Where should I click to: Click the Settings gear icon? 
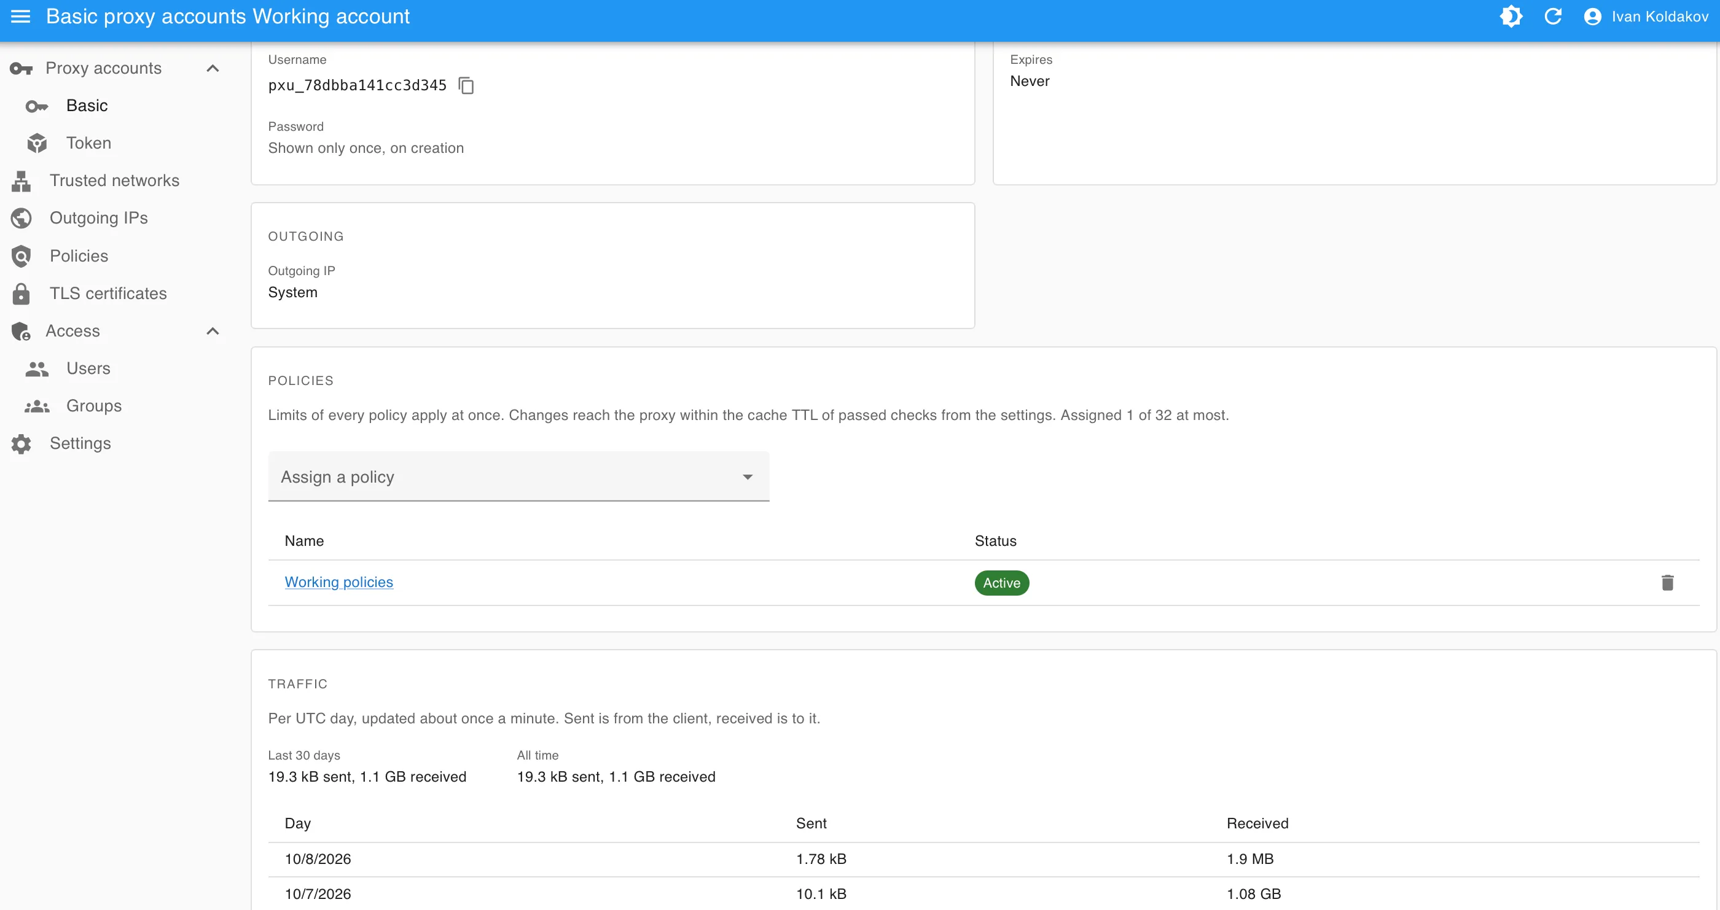(x=21, y=444)
